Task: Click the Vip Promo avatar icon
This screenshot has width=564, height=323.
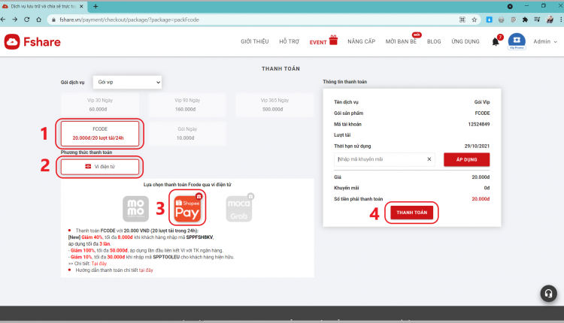Action: pos(517,41)
